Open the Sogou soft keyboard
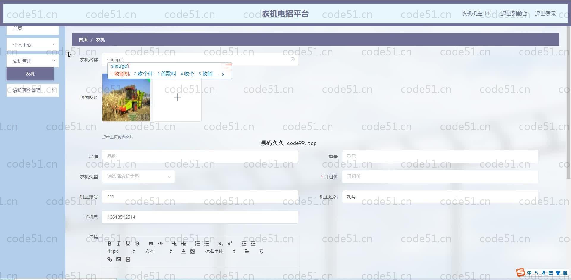 551,273
